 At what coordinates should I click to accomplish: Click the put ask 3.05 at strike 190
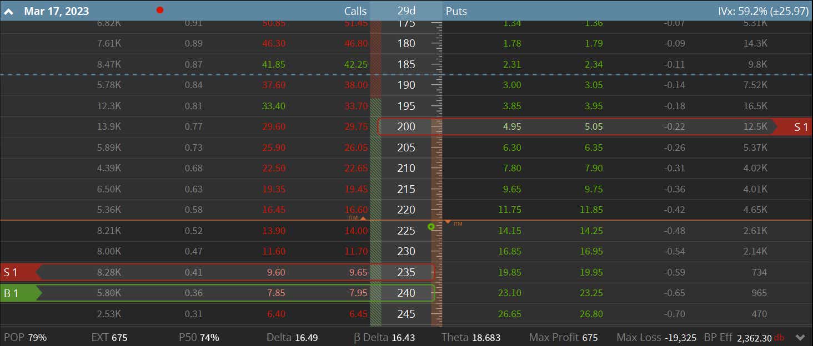[594, 85]
